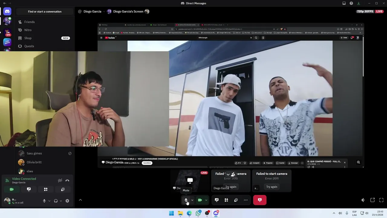
Task: Show hidden tray icons chevron
Action: click(334, 213)
